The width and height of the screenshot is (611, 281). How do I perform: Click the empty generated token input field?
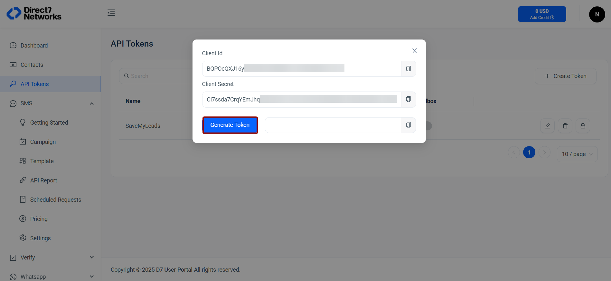[333, 125]
